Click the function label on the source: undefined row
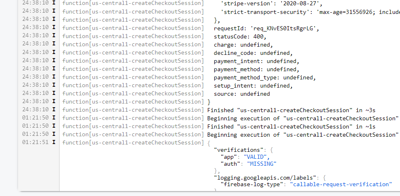The image size is (400, 196). tap(133, 94)
